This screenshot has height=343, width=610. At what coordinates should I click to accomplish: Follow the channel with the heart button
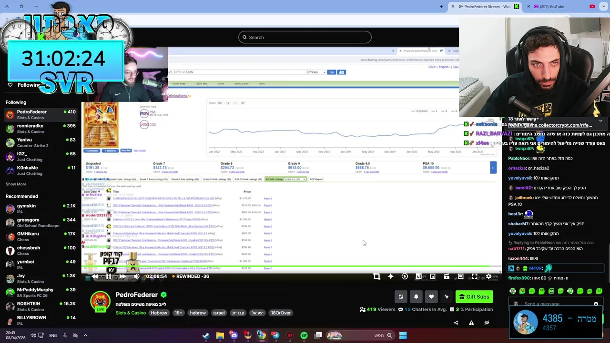pyautogui.click(x=431, y=297)
